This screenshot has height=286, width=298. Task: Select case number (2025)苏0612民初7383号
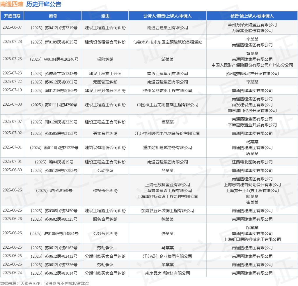(x=54, y=170)
